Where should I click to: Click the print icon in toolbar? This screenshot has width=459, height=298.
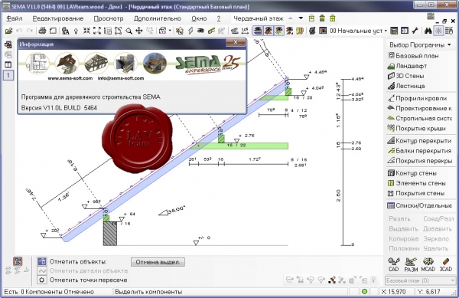pos(42,31)
